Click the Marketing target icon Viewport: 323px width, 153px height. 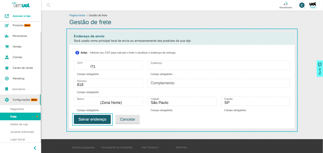[7, 78]
